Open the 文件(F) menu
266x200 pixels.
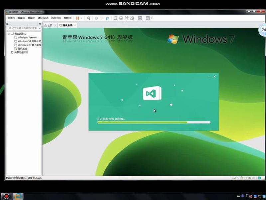(11, 18)
